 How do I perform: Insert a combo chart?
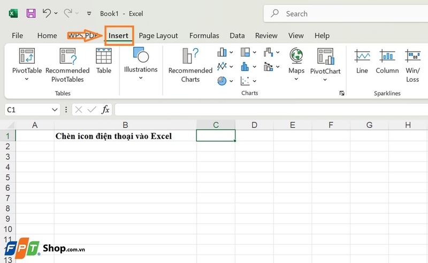269,66
